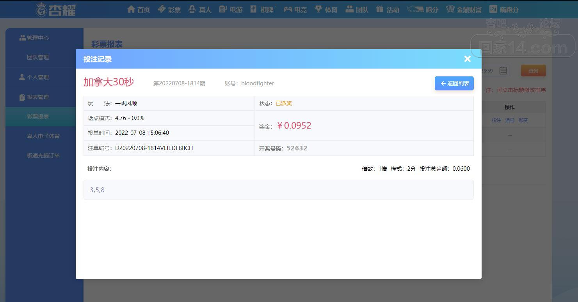Select 彩票报表 in sidebar
Image resolution: width=578 pixels, height=302 pixels.
point(44,117)
